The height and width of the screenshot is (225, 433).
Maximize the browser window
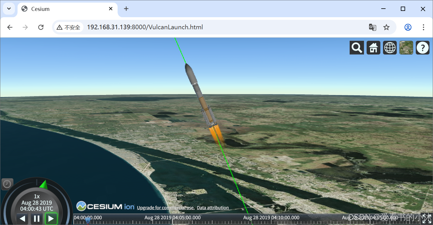[x=403, y=9]
